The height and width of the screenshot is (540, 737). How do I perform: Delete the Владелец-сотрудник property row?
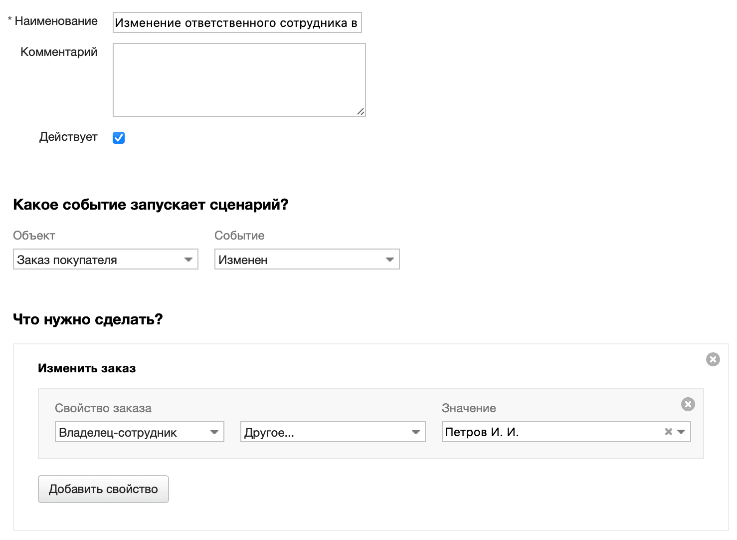pyautogui.click(x=688, y=404)
